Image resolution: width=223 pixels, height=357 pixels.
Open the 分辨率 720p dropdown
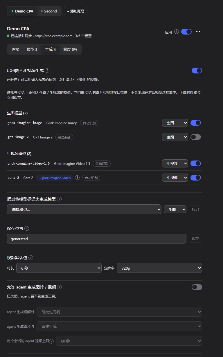[x=159, y=268]
